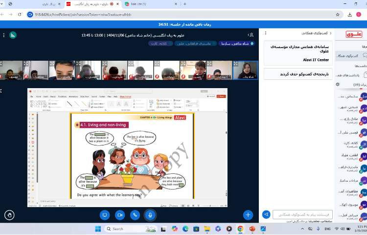Open Microsoft Edge from the taskbar
367x235 pixels.
(x=185, y=229)
